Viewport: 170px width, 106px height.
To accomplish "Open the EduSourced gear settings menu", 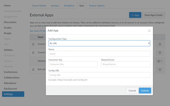I will pos(160,61).
